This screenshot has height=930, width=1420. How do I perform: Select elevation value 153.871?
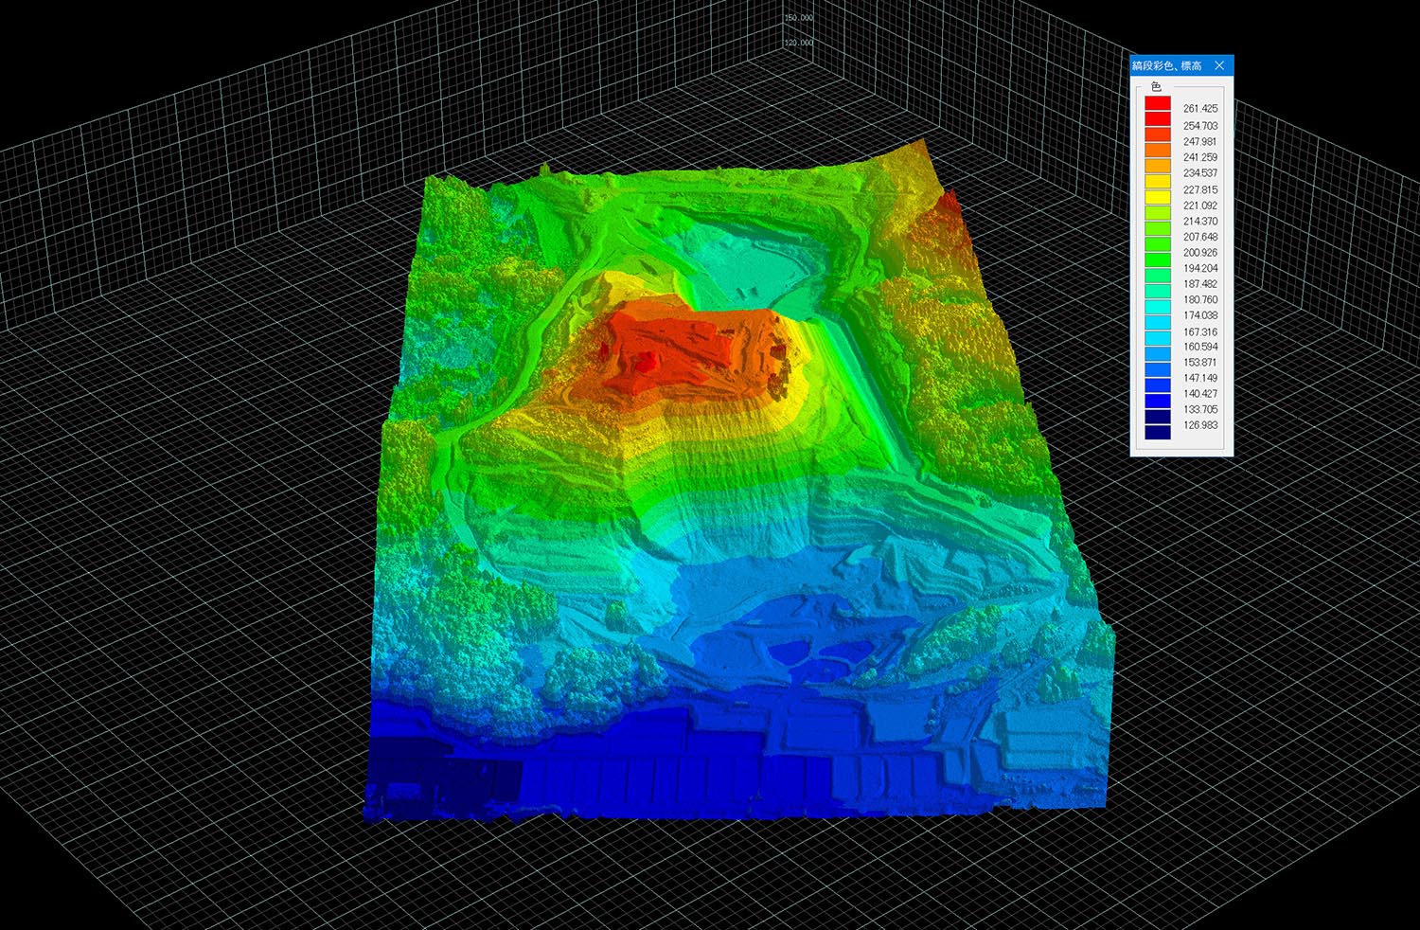point(1200,363)
